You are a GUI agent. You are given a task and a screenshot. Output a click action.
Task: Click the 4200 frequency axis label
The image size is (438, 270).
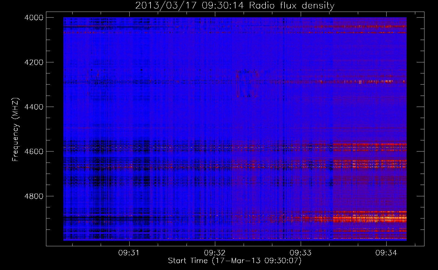click(x=34, y=62)
